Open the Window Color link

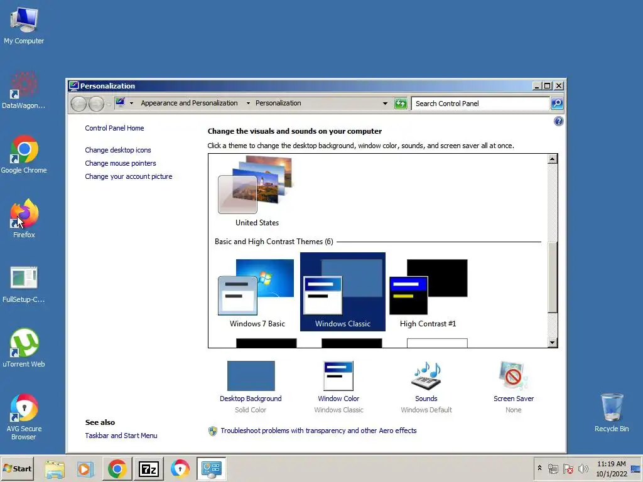coord(338,399)
